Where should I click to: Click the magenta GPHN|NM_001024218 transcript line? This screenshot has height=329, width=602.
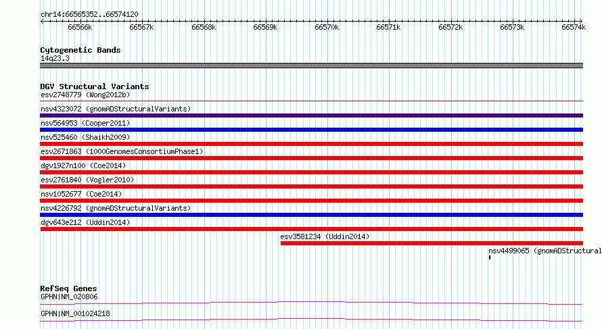coord(311,320)
